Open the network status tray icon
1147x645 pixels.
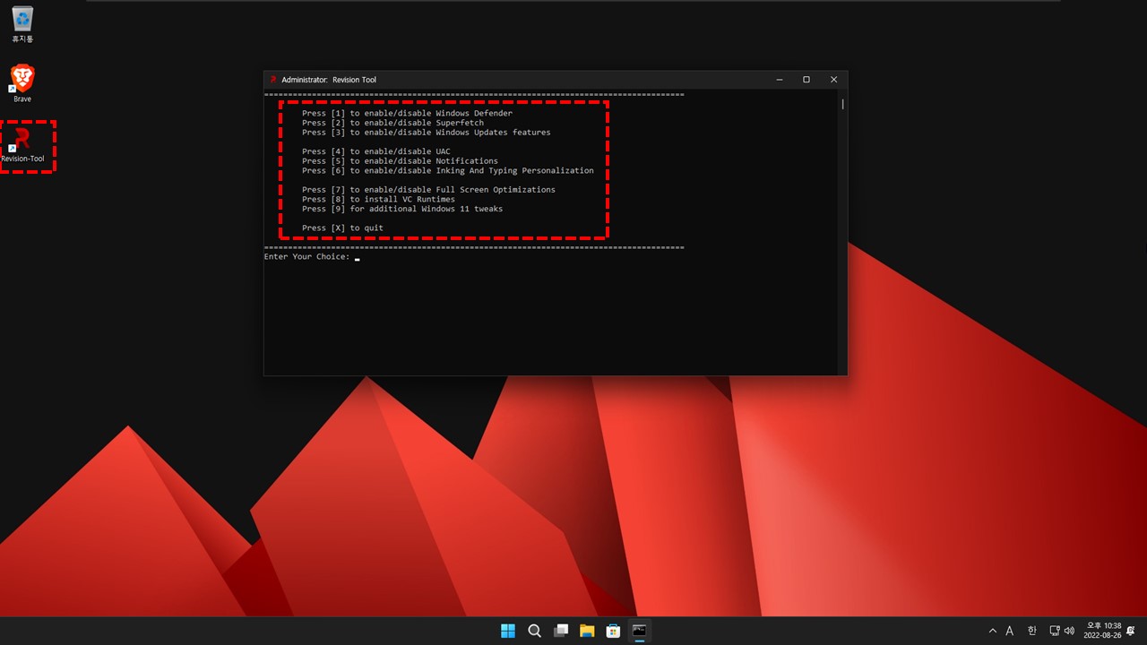[1055, 631]
